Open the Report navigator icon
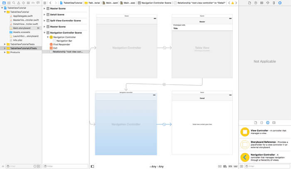 (38, 3)
